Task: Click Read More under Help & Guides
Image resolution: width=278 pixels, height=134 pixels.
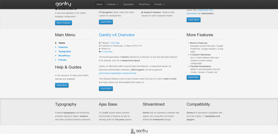Action: [x=62, y=85]
